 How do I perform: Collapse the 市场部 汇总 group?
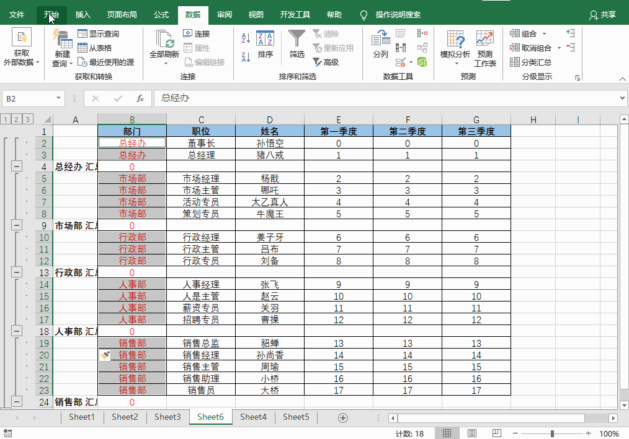pos(17,225)
